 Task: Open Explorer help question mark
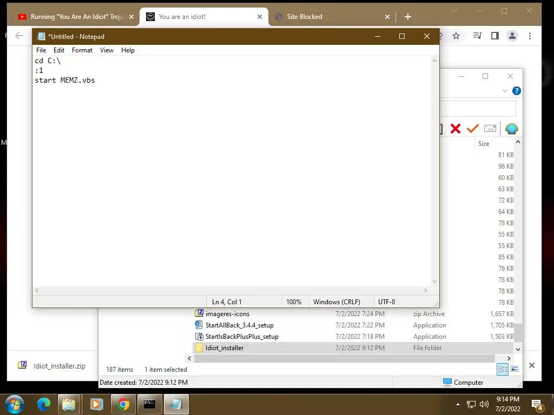click(x=516, y=91)
